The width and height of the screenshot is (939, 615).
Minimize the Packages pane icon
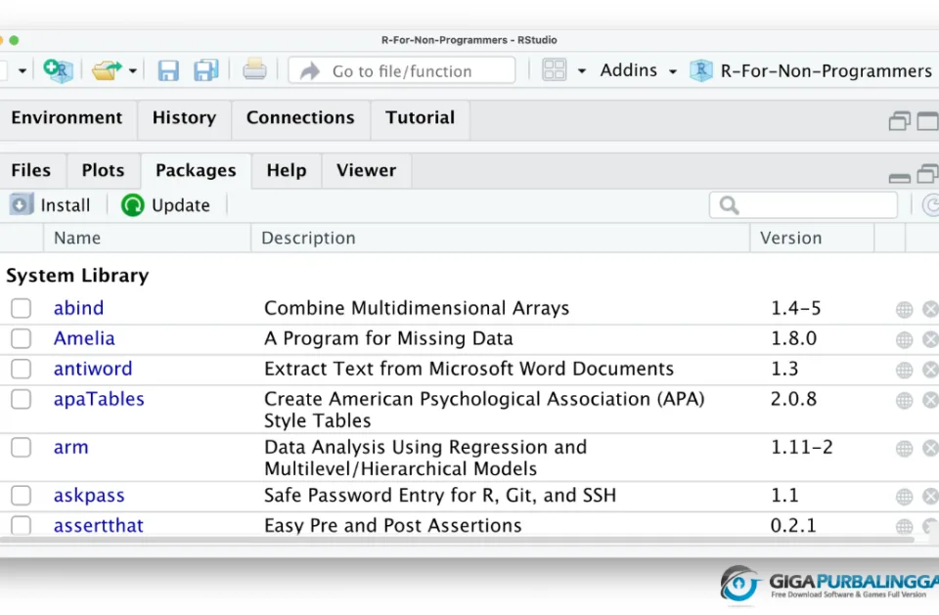pyautogui.click(x=900, y=178)
